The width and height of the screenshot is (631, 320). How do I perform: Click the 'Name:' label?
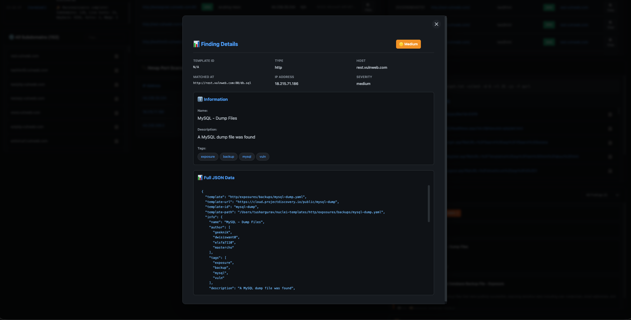tap(203, 111)
